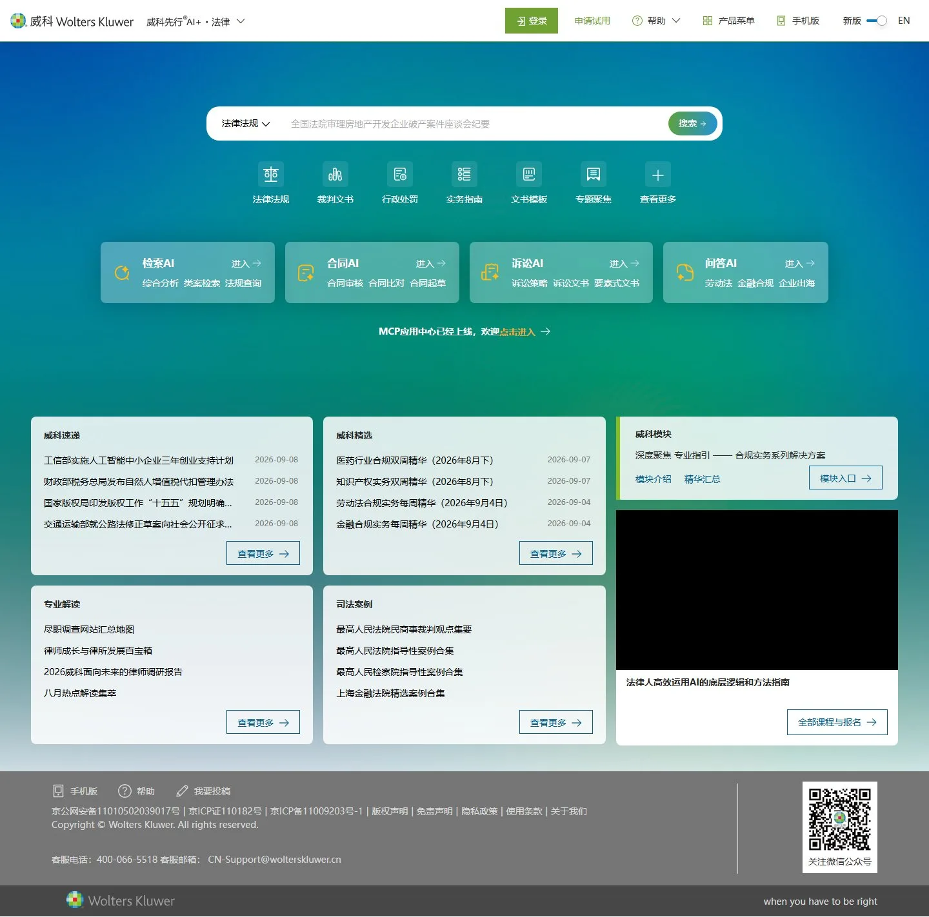Click 查看更多 in 威科精选 panel
This screenshot has height=917, width=929.
point(556,553)
